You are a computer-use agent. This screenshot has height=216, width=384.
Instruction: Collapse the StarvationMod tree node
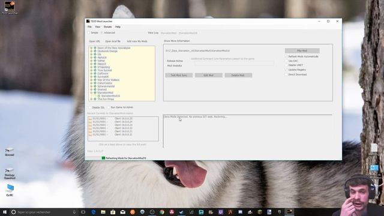click(x=91, y=93)
